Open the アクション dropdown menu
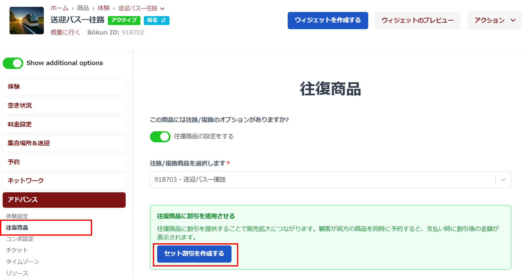The width and height of the screenshot is (522, 278). tap(494, 20)
